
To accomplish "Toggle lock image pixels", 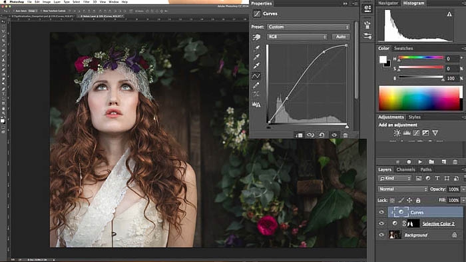I will (x=401, y=201).
